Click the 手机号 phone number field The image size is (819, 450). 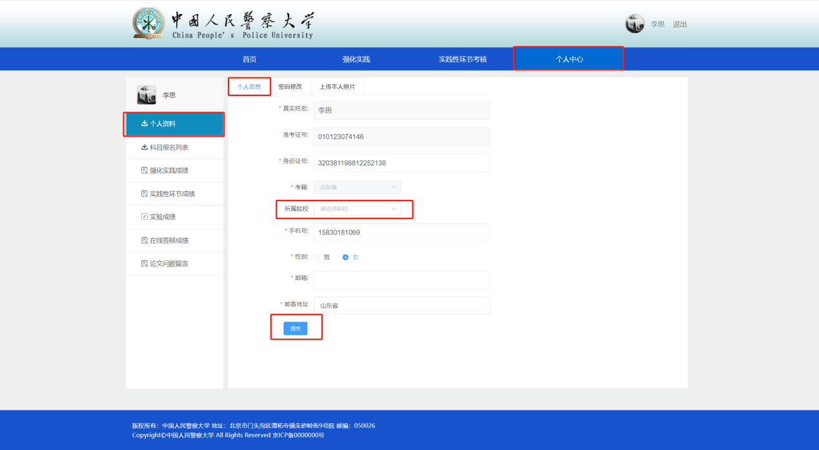pyautogui.click(x=401, y=232)
